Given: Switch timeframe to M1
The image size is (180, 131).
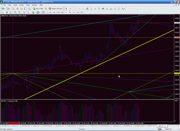Looking at the screenshot, I should tap(50, 12).
